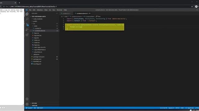The width and height of the screenshot is (199, 111).
Task: Bookmark the page with the star icon
Action: 192,6
